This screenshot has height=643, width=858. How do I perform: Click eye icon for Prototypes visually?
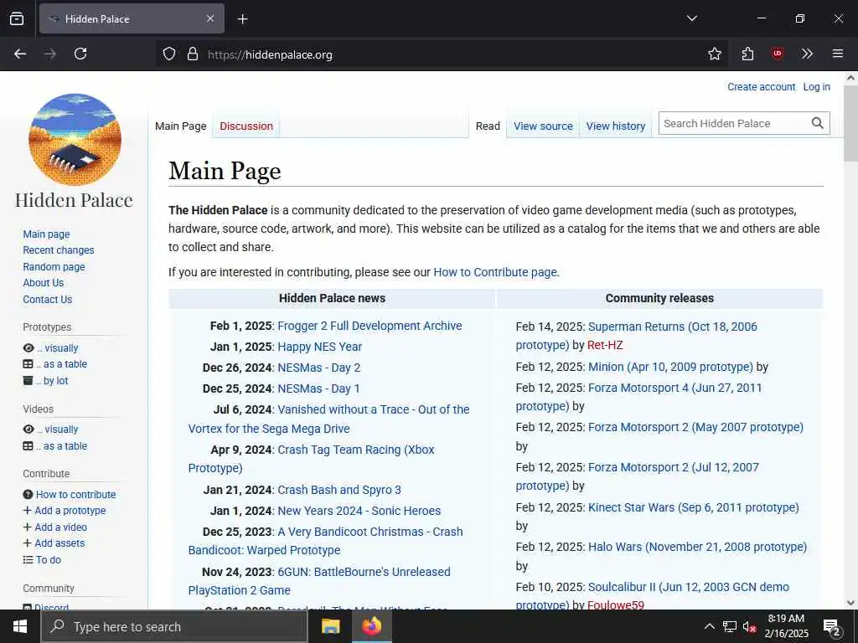pos(28,348)
